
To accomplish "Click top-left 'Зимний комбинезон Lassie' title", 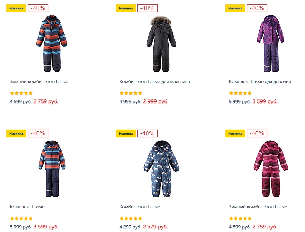I will pos(39,81).
